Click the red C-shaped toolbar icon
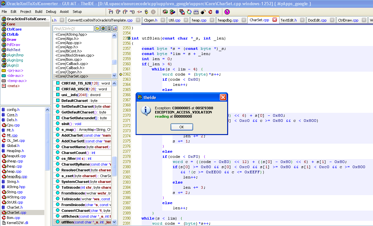Screen dimensions: 373x226 (210, 12)
